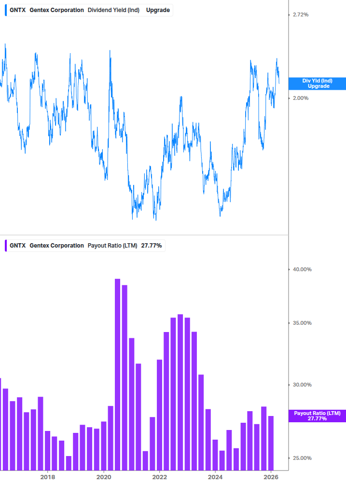Click the 2022 x-axis label
Screen dimensions: 346x485
(160, 477)
